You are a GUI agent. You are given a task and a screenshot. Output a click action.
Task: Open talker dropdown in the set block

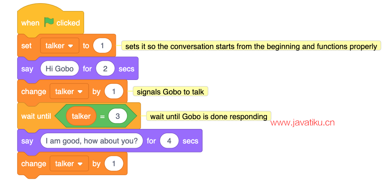tap(60, 45)
